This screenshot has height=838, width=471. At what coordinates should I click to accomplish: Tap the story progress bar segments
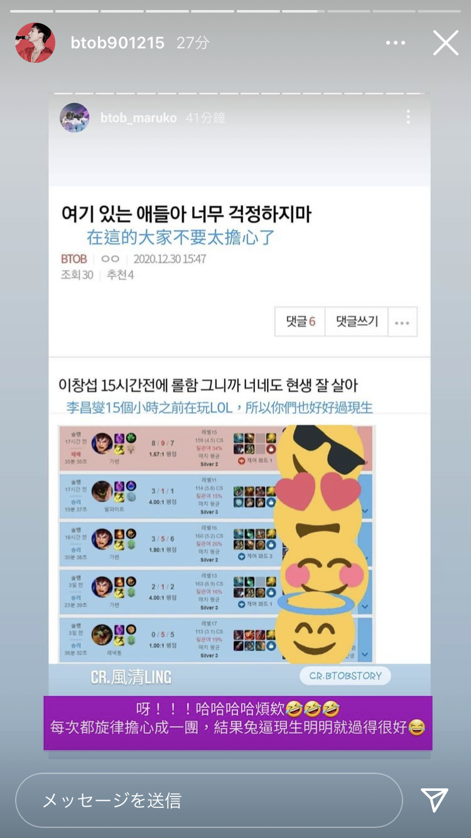click(235, 11)
